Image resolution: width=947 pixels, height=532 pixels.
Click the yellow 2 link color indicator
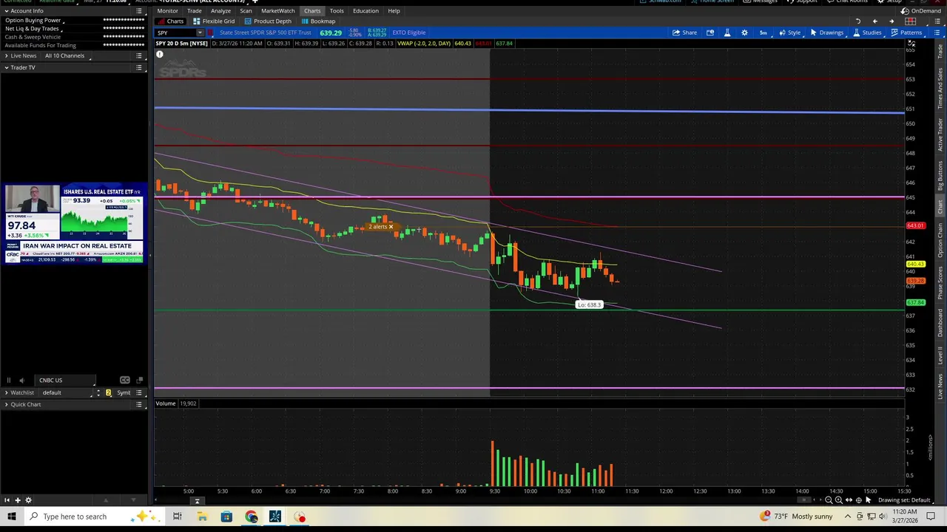[108, 393]
